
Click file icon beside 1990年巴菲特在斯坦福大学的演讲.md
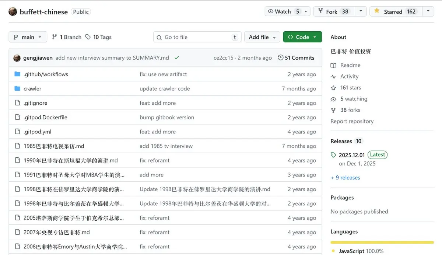[x=17, y=160]
